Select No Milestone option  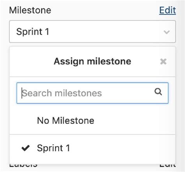(x=92, y=121)
